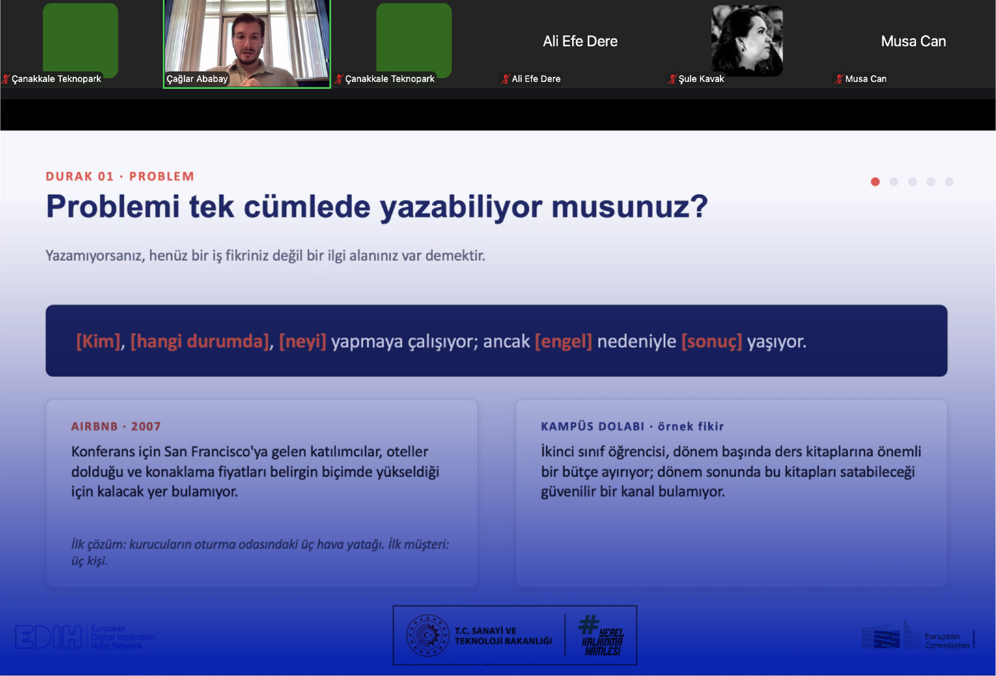This screenshot has width=996, height=676.
Task: Click the European Commission logo
Action: (918, 637)
